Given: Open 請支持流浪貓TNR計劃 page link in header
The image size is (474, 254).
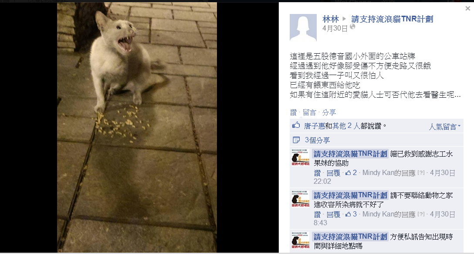Looking at the screenshot, I should pos(392,19).
